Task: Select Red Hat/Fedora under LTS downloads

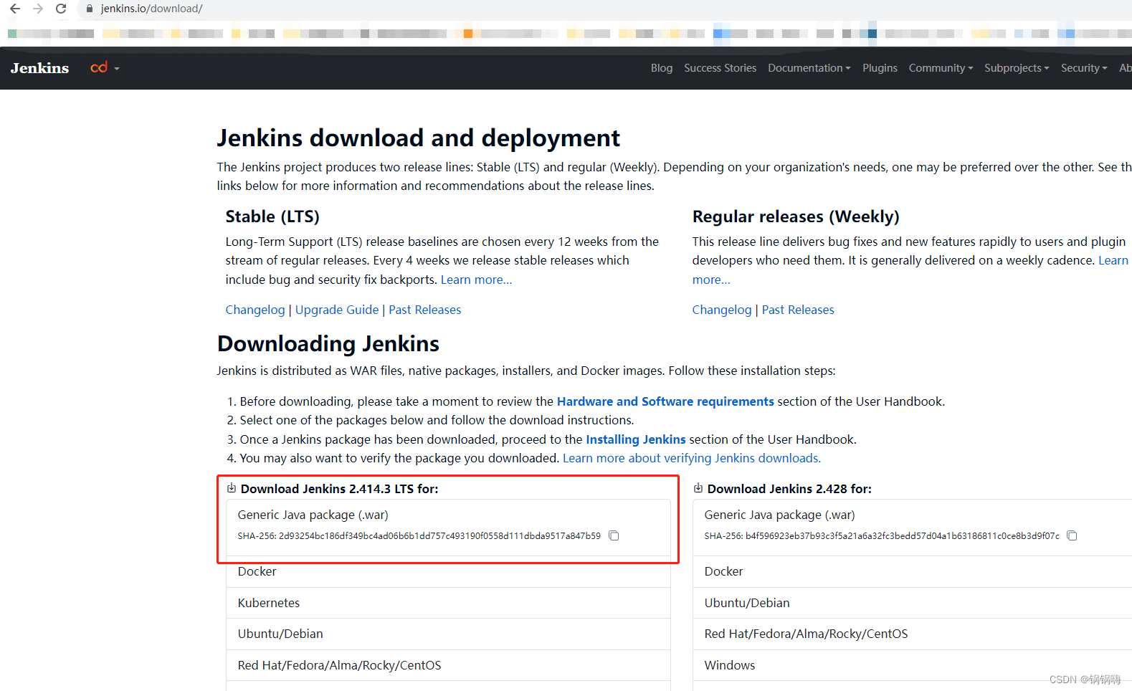Action: click(x=448, y=665)
